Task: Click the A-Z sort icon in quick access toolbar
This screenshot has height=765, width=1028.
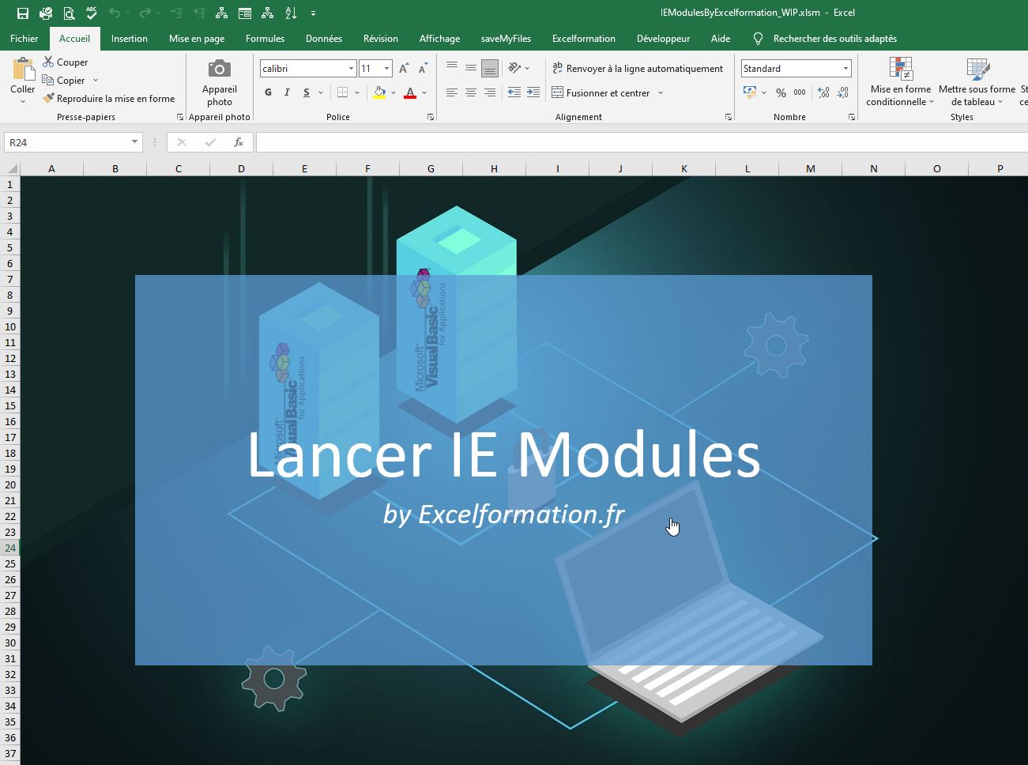Action: tap(291, 13)
